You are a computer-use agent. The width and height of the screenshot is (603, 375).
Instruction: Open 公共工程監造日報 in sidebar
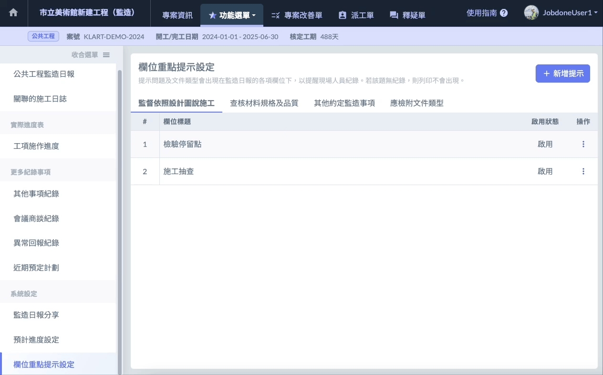coord(44,74)
